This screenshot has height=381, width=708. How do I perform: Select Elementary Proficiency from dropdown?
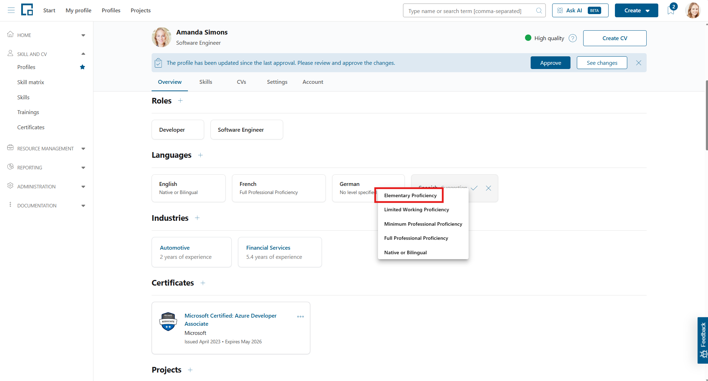click(410, 195)
